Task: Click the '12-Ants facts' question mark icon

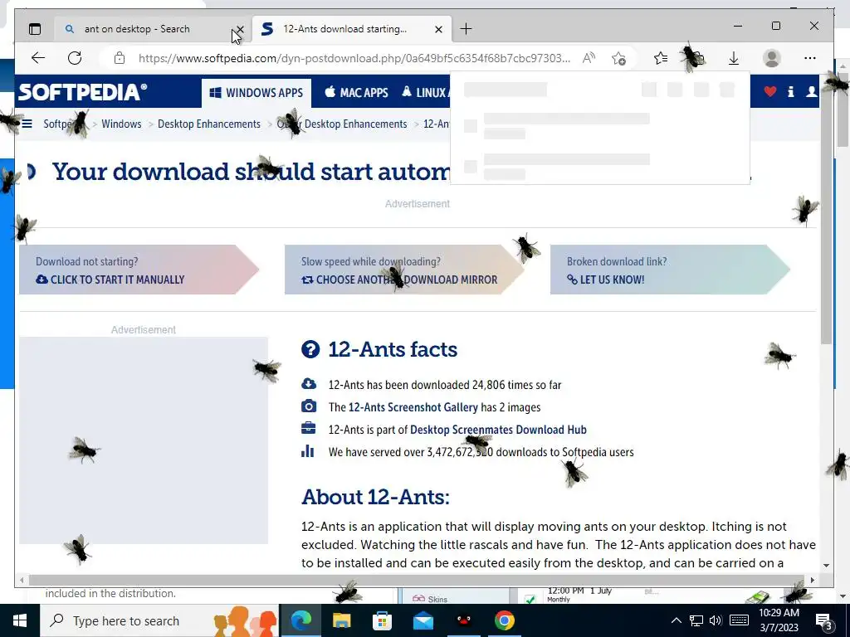Action: pyautogui.click(x=310, y=349)
